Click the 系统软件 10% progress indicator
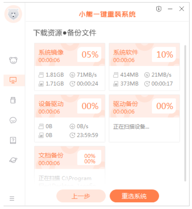The width and height of the screenshot is (192, 209). tap(165, 54)
